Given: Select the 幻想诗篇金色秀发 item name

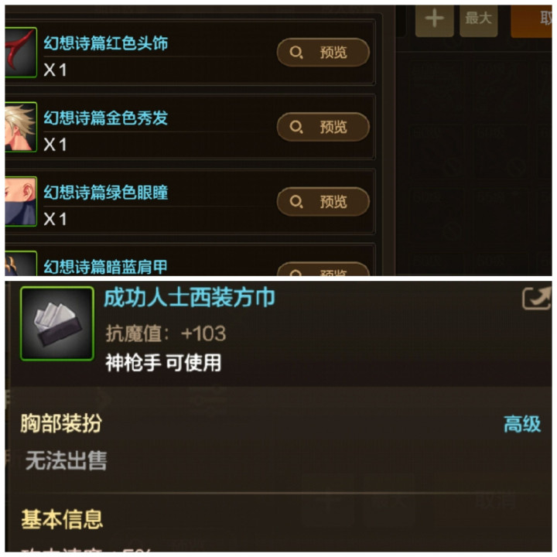Looking at the screenshot, I should point(106,118).
